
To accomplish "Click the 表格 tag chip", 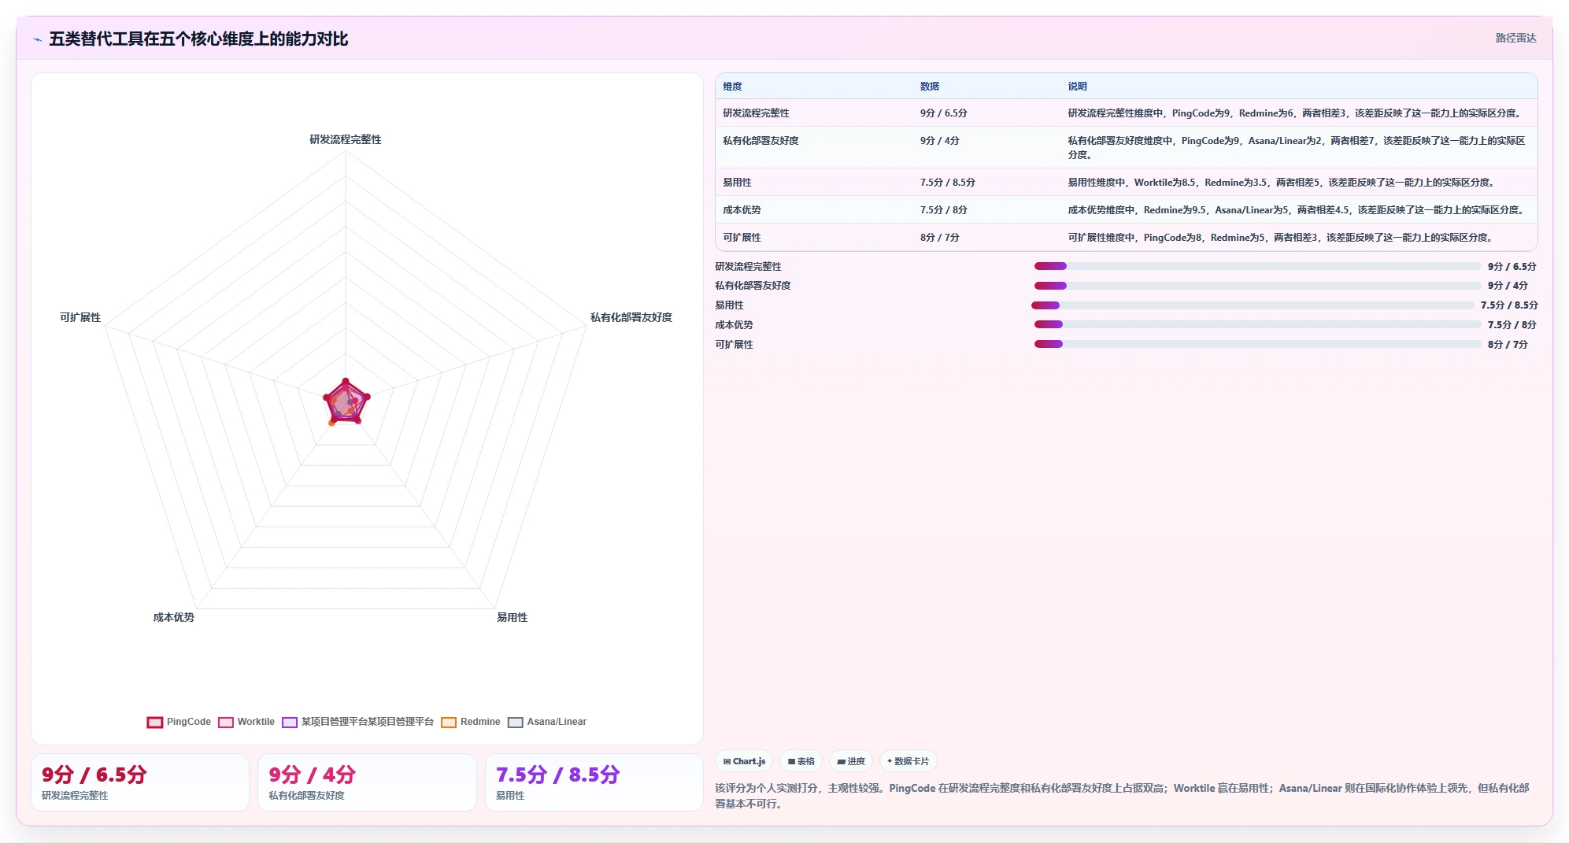I will (x=801, y=761).
